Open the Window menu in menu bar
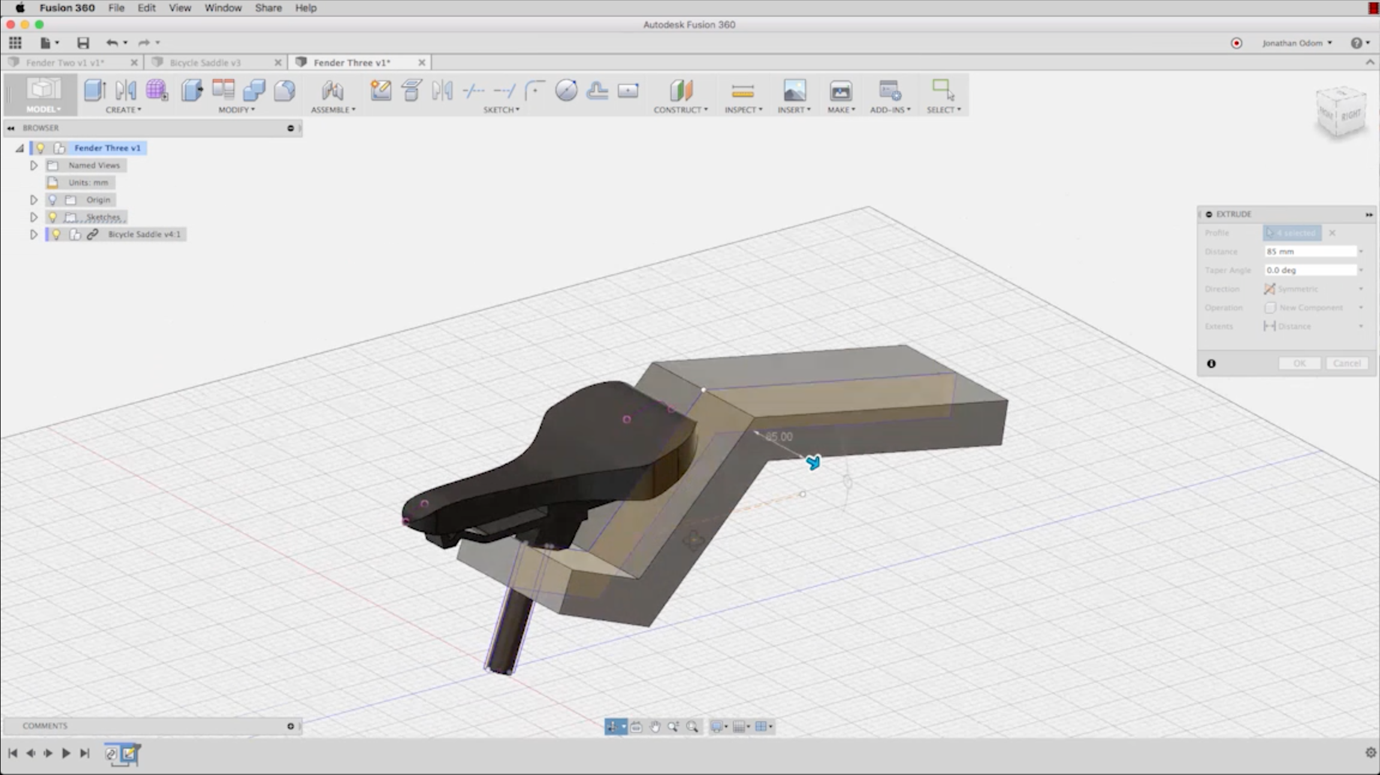Viewport: 1380px width, 775px height. coord(222,8)
